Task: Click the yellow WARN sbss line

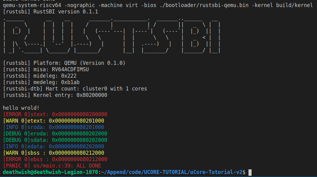Action: [x=53, y=153]
